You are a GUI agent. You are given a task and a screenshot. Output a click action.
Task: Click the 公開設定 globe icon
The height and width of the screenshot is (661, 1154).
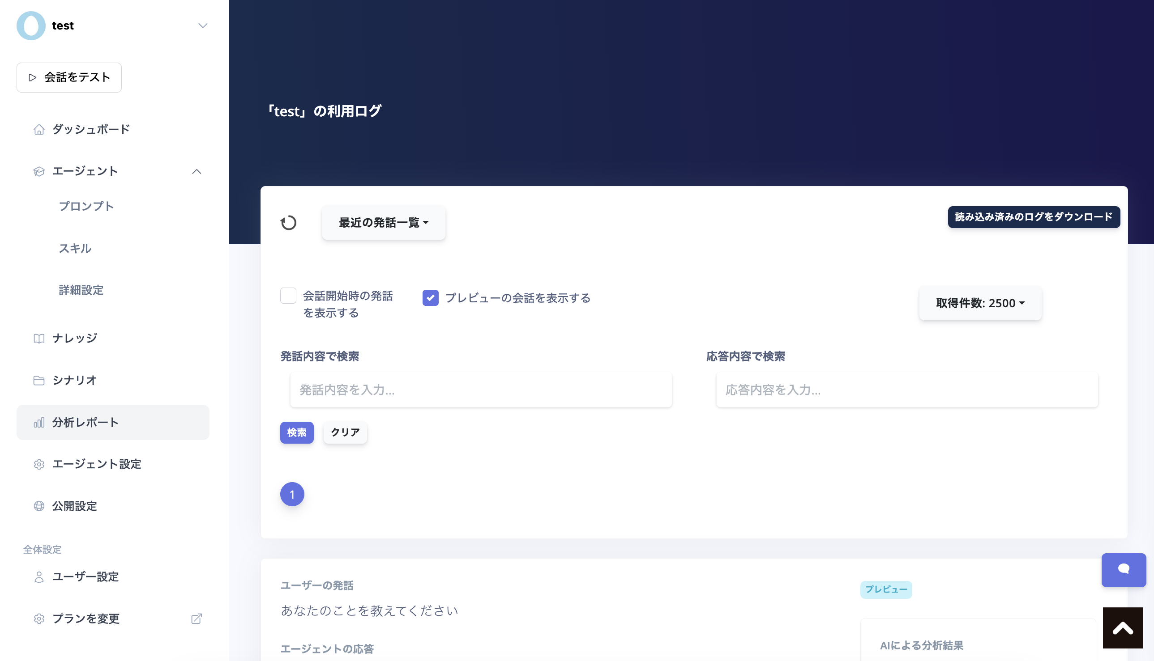coord(39,506)
